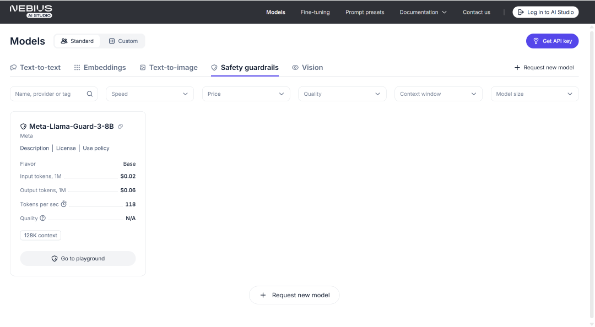The height and width of the screenshot is (327, 595).
Task: Open the Speed filter dropdown
Action: click(x=150, y=94)
